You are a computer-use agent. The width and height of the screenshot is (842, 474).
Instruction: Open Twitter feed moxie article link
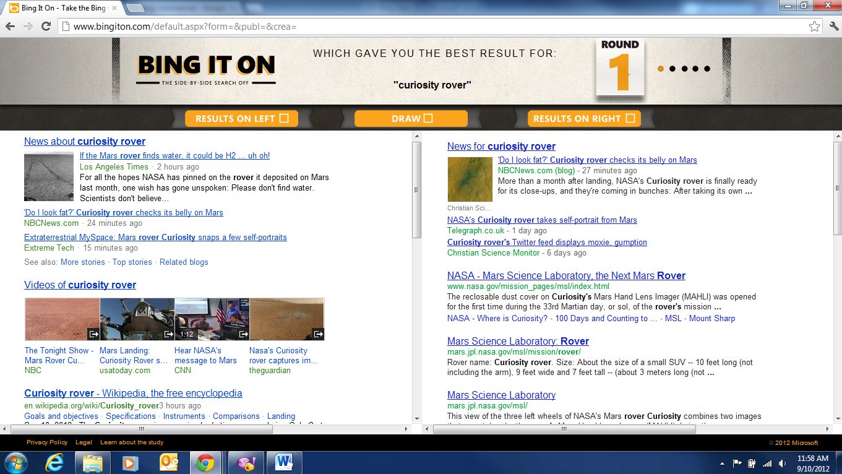point(547,242)
